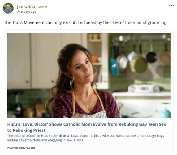The image size is (177, 155).
Task: Click the stove area in preview image
Action: point(142,100)
